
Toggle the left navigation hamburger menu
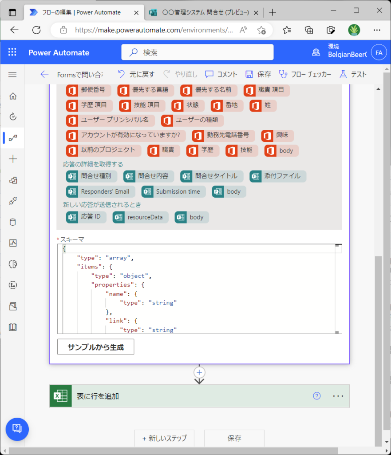[x=12, y=75]
